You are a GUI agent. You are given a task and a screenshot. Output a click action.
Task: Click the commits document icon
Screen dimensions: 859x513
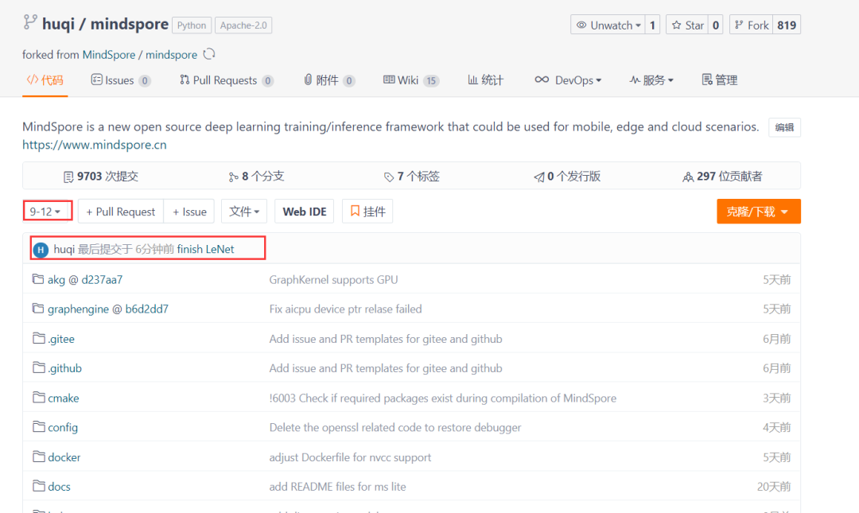[68, 177]
